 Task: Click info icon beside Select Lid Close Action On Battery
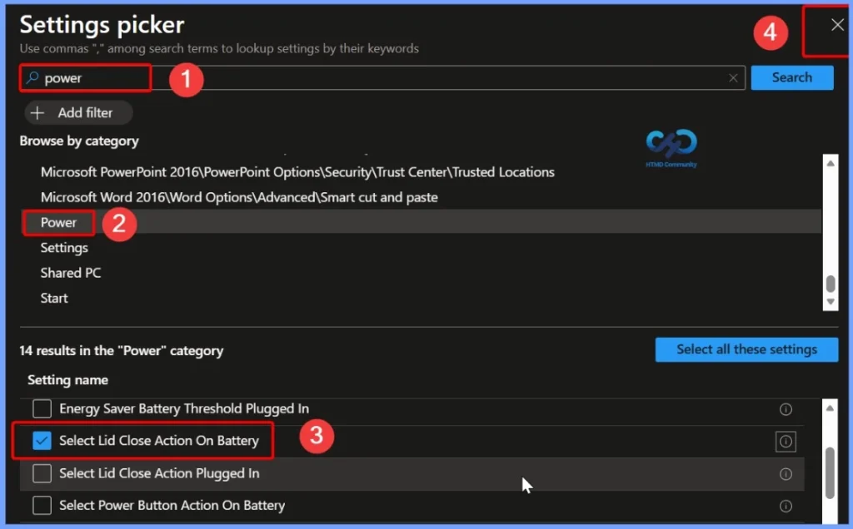click(x=785, y=441)
